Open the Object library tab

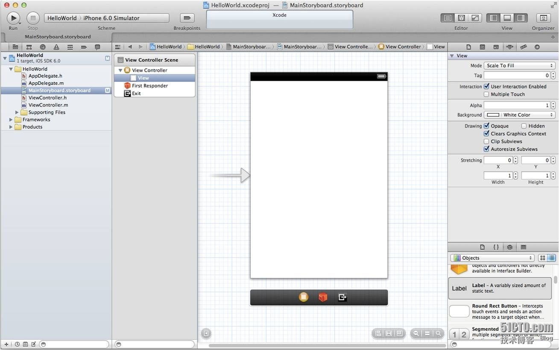[x=509, y=247]
